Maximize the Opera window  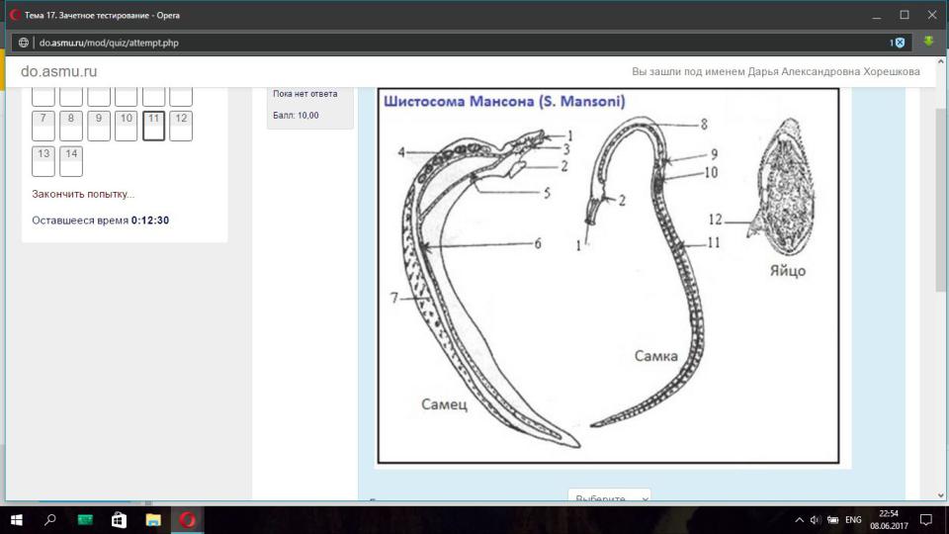[905, 15]
